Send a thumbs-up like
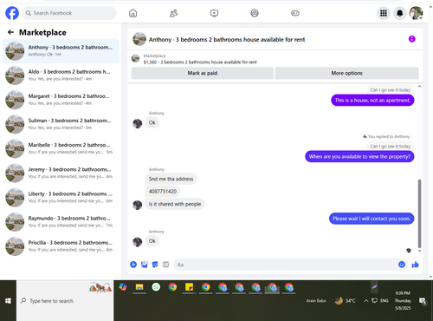 tap(415, 265)
